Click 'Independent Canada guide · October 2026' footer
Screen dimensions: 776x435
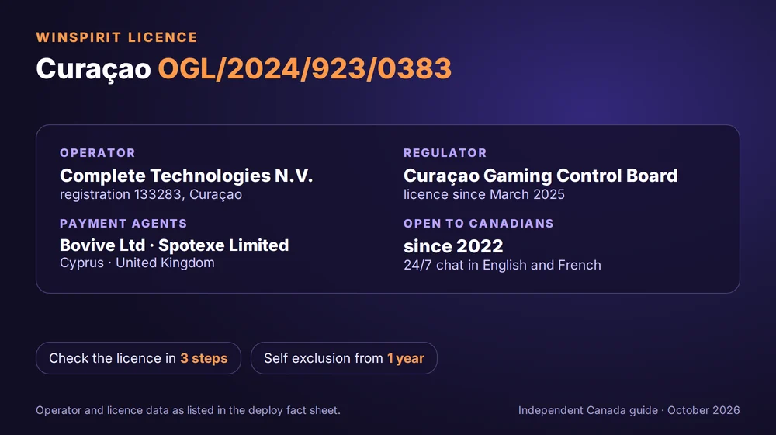tap(629, 410)
